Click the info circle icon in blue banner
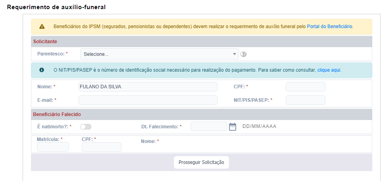Screen dimensions: 385x181 (42, 70)
